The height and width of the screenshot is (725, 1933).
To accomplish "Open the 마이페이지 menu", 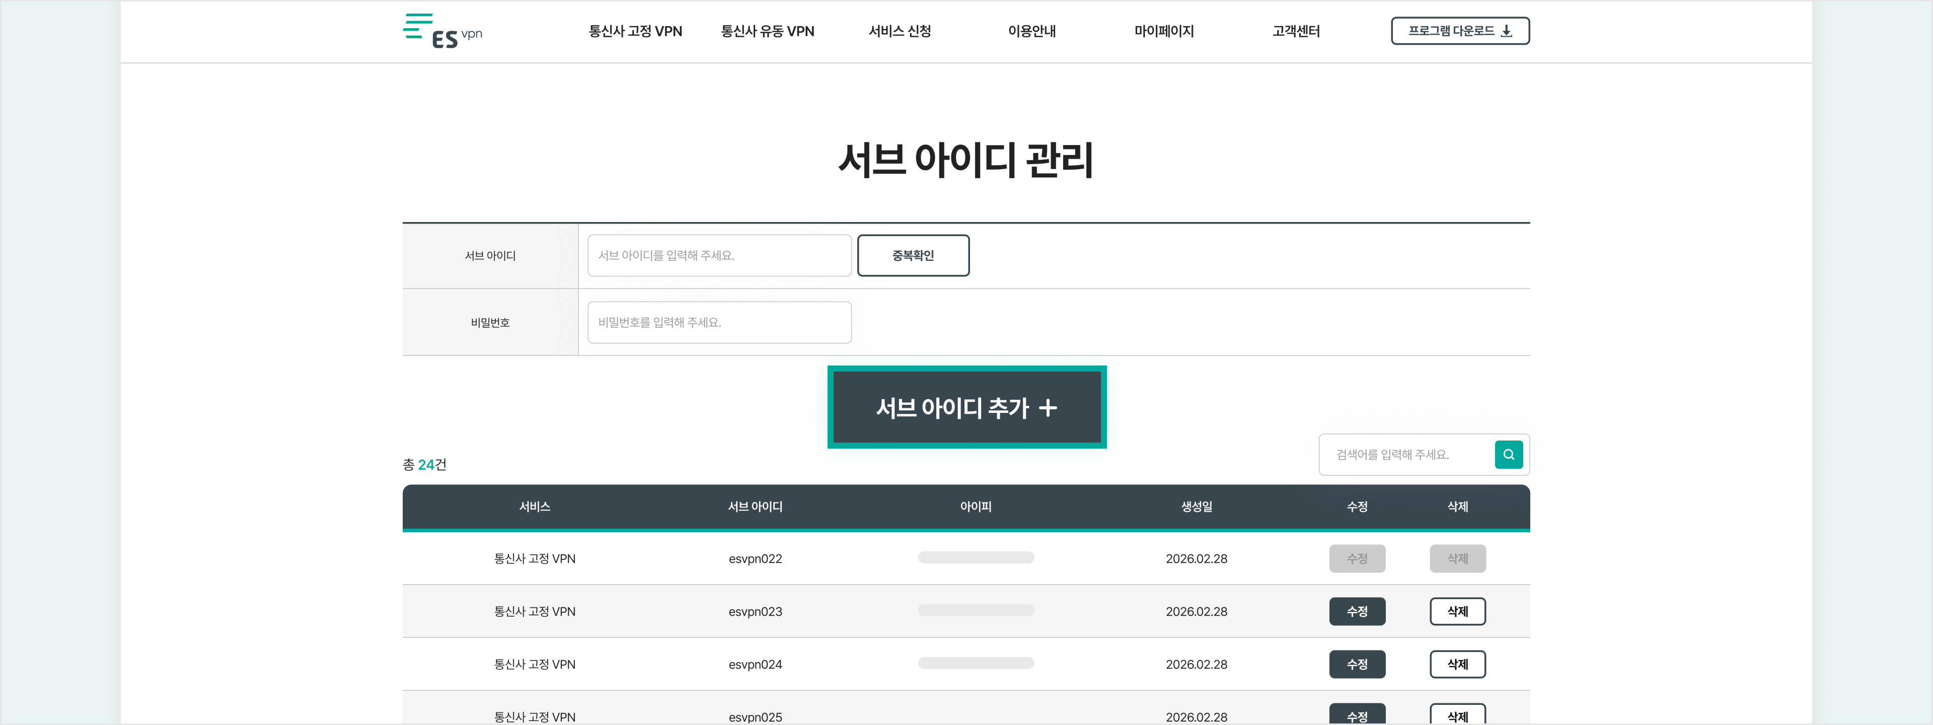I will [x=1163, y=32].
